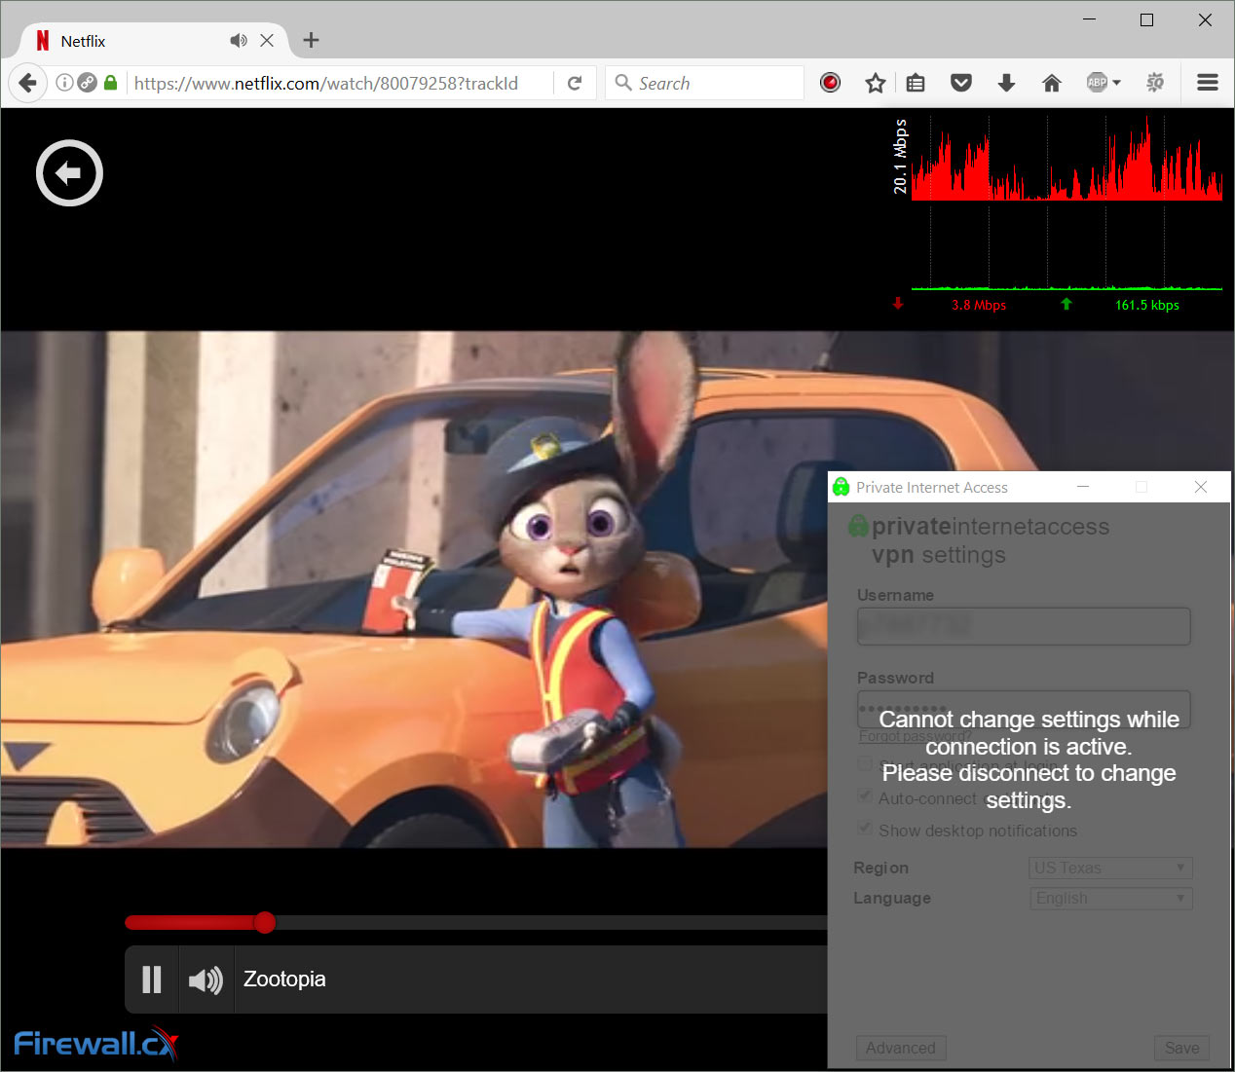
Task: Click the Forgot password link
Action: pos(915,736)
